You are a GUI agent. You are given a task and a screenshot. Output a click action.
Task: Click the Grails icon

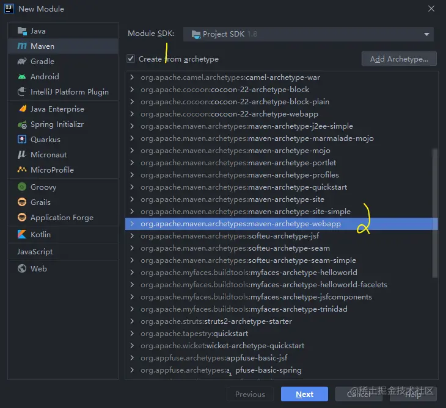[x=22, y=202]
